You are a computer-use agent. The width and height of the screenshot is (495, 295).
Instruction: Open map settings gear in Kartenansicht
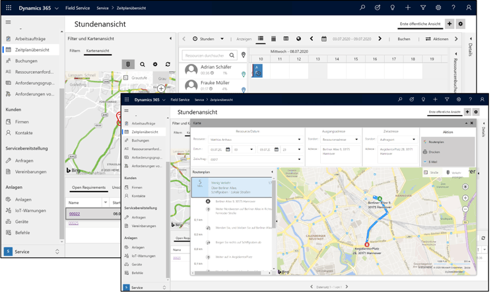click(x=155, y=65)
